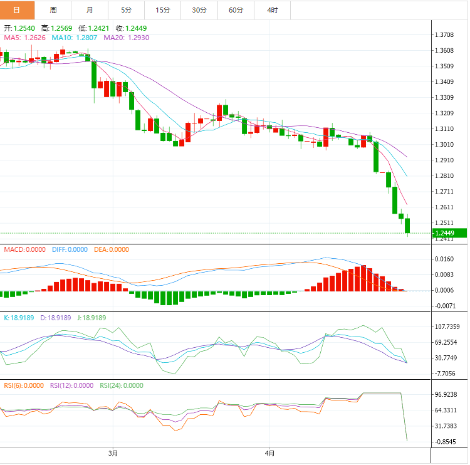Click the D:18.9189 indicator value

pos(55,318)
